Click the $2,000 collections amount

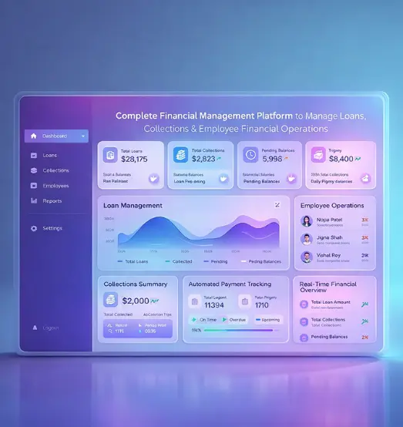pyautogui.click(x=136, y=301)
